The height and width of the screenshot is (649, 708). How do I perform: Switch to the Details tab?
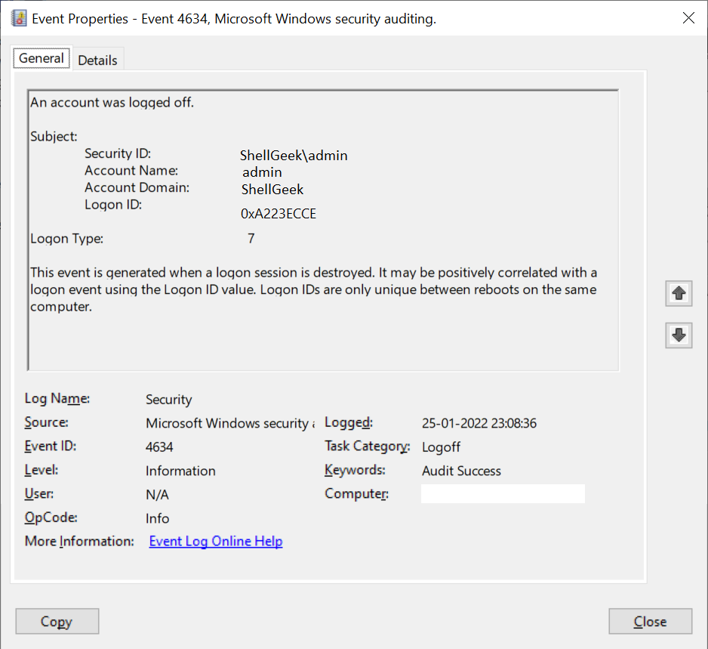[98, 58]
